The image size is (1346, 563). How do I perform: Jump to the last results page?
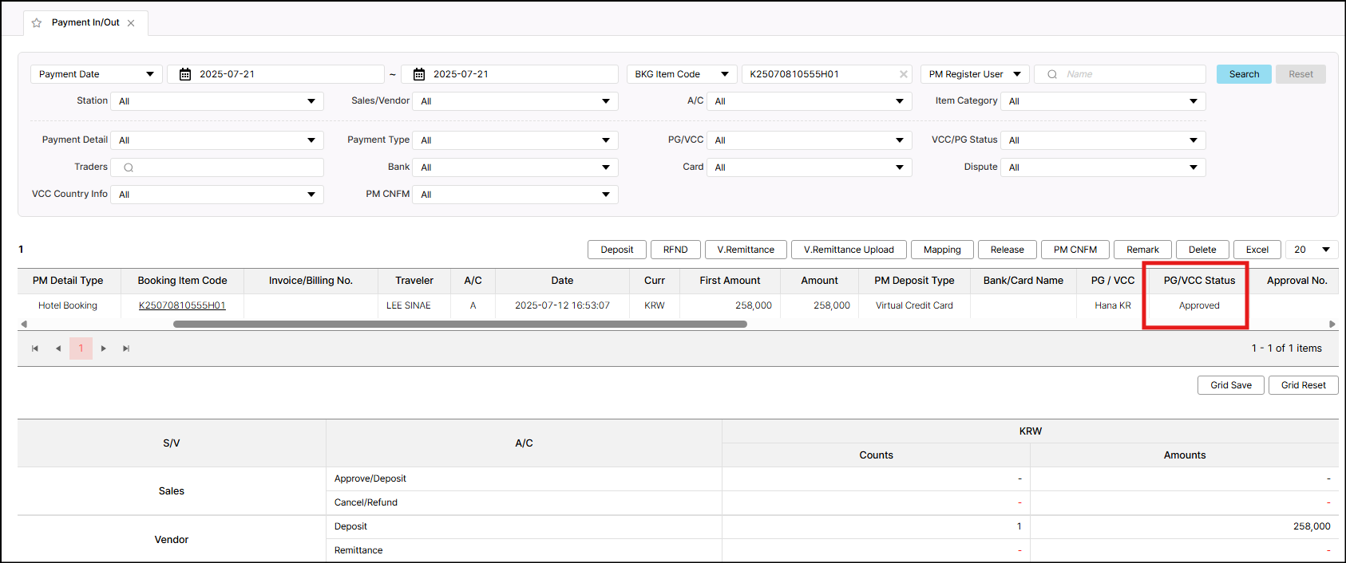[x=126, y=348]
